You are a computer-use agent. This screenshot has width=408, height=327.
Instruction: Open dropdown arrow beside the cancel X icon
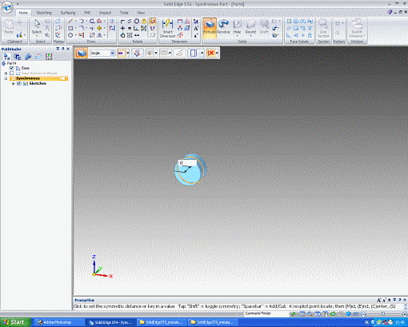(217, 53)
